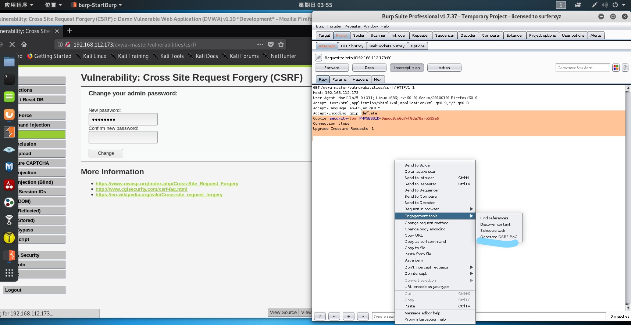Screen dimensions: 631x325
Task: Open the lightning-bolt scanner dock icon
Action: click(9, 132)
